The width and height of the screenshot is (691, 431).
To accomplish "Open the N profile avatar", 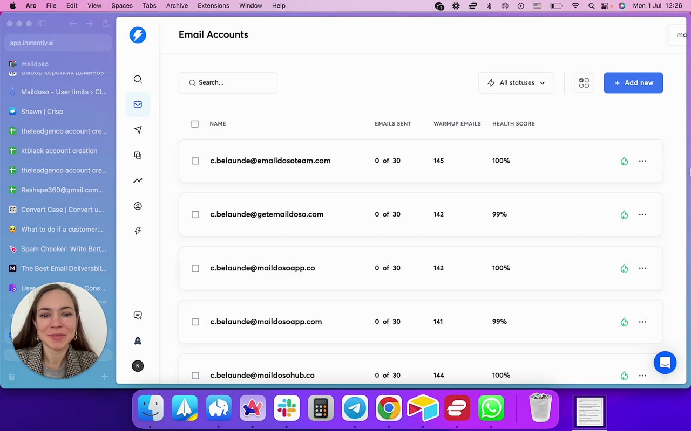I will coord(138,366).
